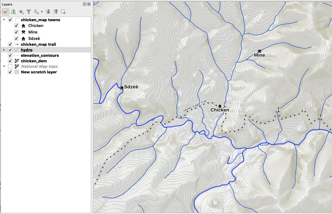The image size is (332, 214).
Task: Close the Layers panel
Action: [89, 4]
